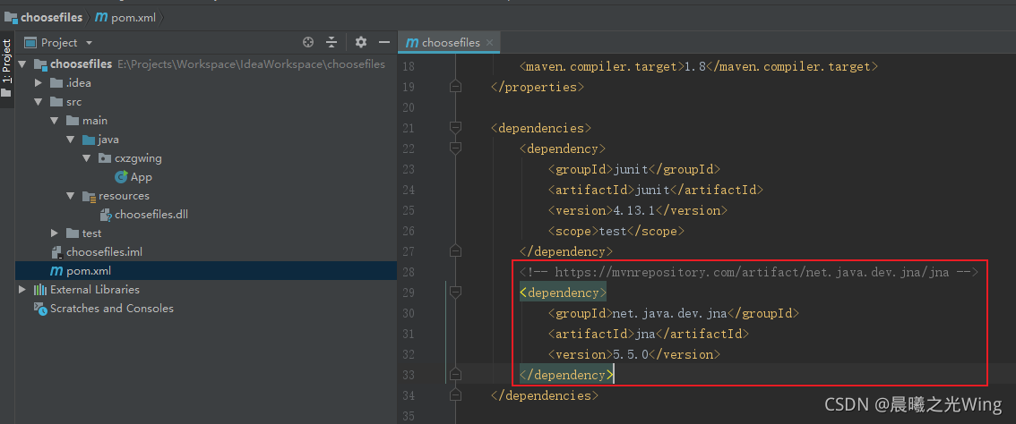Screen dimensions: 1016x424
Task: Select Scratches and Consoles item
Action: pos(111,308)
